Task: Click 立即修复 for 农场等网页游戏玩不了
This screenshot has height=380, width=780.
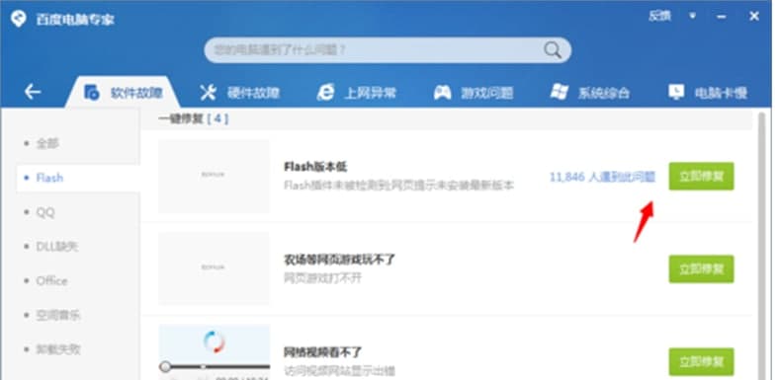Action: pyautogui.click(x=701, y=268)
